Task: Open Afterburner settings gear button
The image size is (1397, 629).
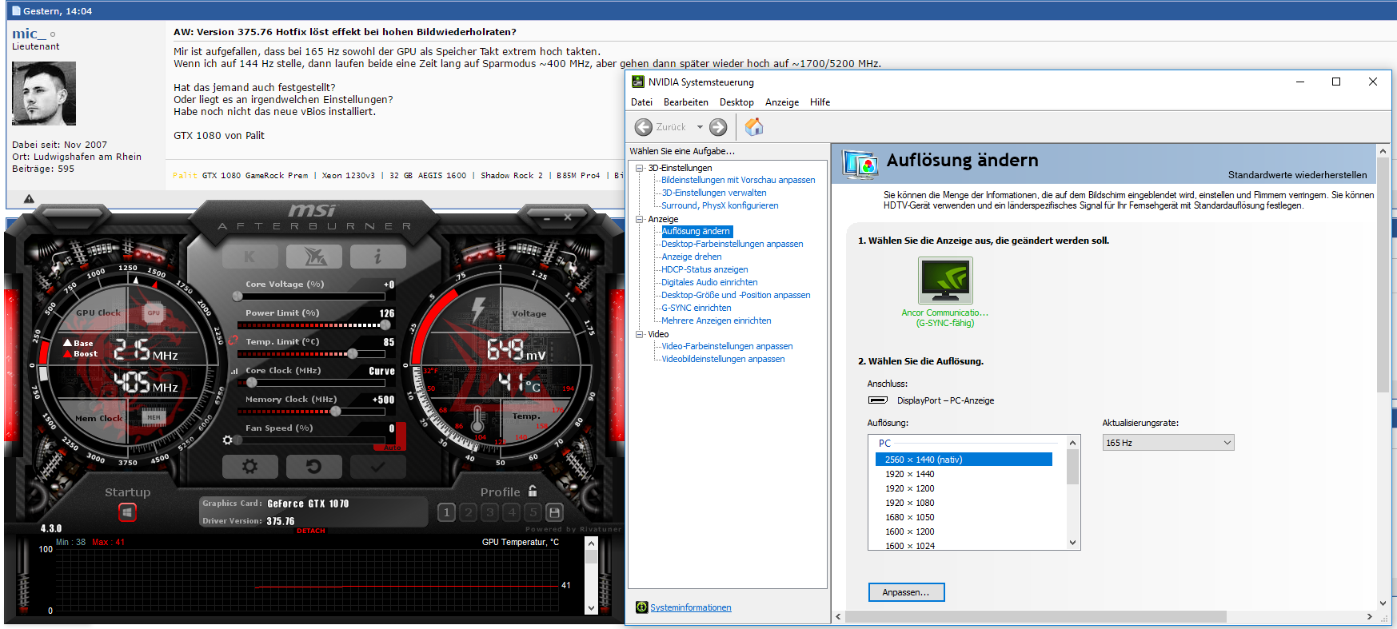Action: (249, 467)
